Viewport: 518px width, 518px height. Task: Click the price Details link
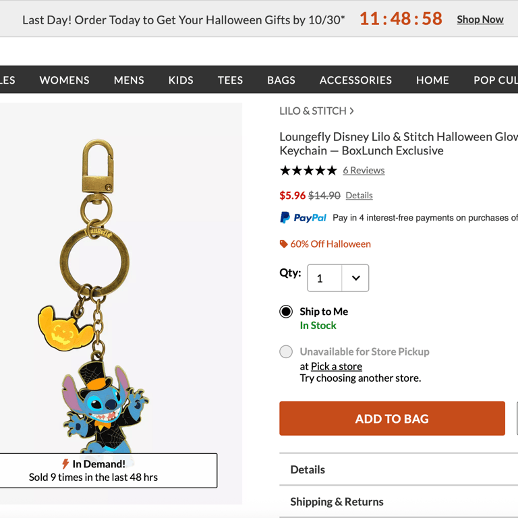(x=359, y=196)
